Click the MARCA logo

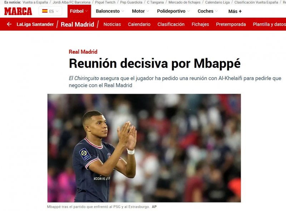tap(18, 11)
